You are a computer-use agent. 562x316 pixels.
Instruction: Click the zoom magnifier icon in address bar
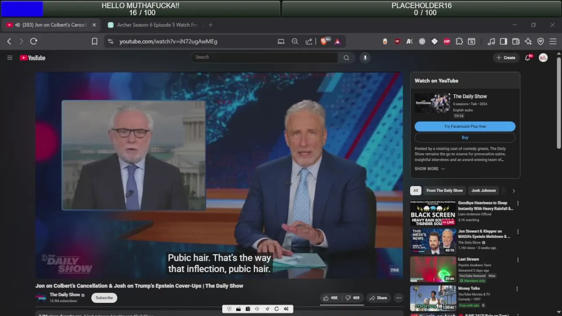295,41
